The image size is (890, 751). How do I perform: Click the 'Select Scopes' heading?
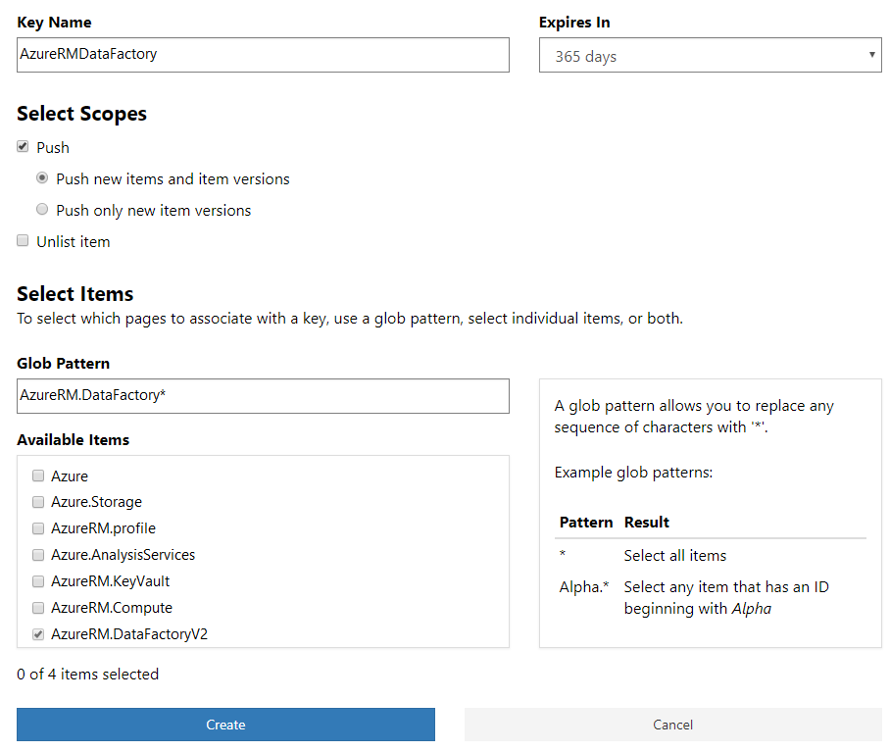pyautogui.click(x=81, y=114)
